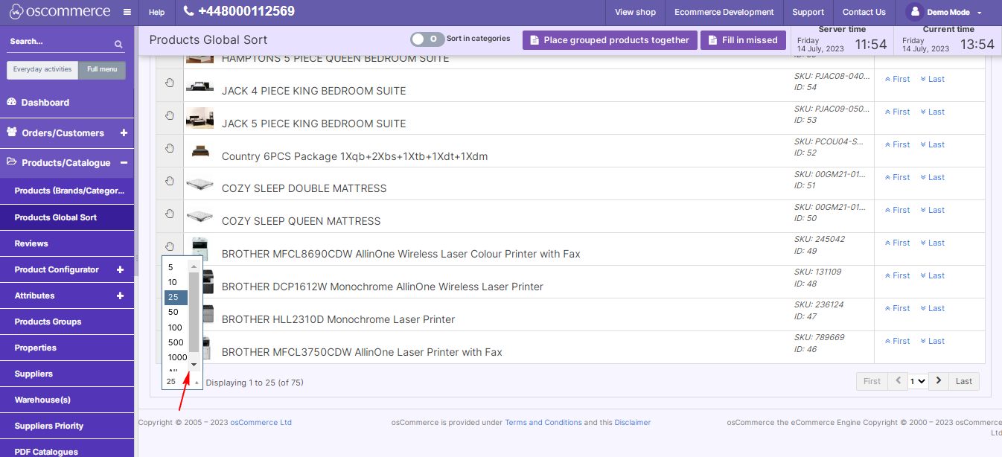Viewport: 1002px width, 457px height.
Task: Click the drag handle for JACK 5 PIECE KING BEDROOM SUITE
Action: pyautogui.click(x=170, y=115)
